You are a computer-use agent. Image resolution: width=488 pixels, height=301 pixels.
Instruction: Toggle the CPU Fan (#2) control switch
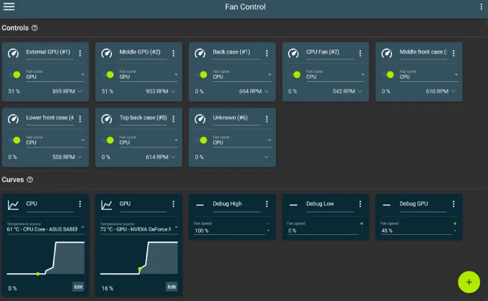click(294, 75)
